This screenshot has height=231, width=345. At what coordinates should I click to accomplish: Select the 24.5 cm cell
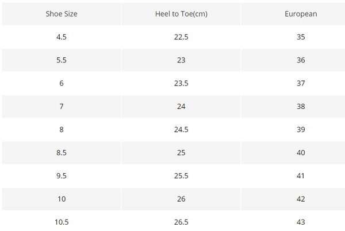[x=181, y=130]
